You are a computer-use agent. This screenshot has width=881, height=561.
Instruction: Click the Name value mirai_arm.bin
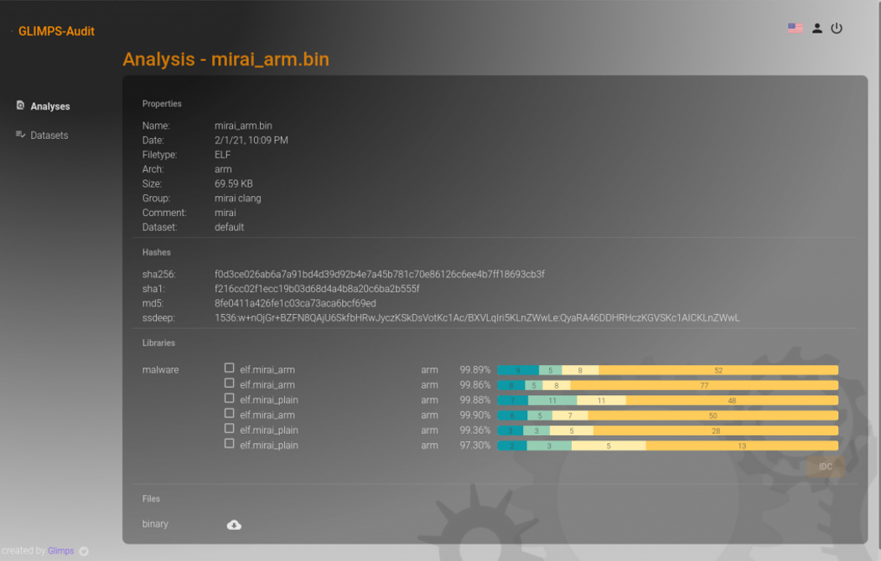coord(243,126)
